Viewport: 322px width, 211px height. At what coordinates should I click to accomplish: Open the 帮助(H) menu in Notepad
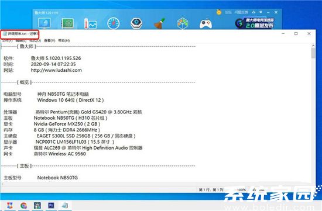64,40
